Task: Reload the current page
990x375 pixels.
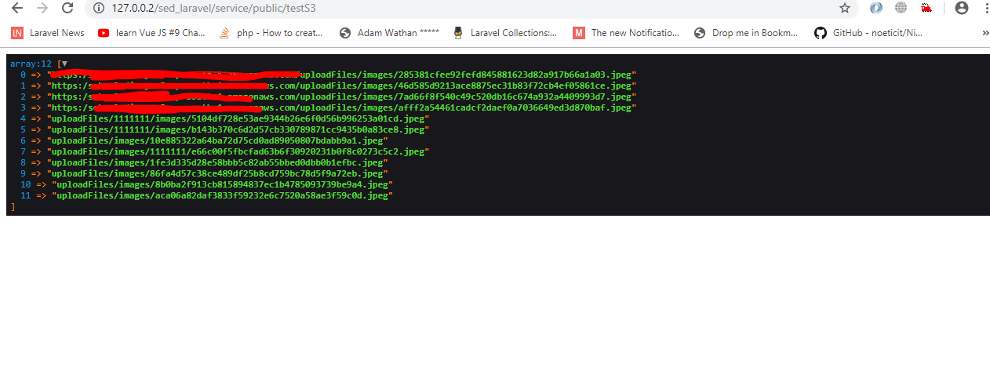Action: [67, 8]
